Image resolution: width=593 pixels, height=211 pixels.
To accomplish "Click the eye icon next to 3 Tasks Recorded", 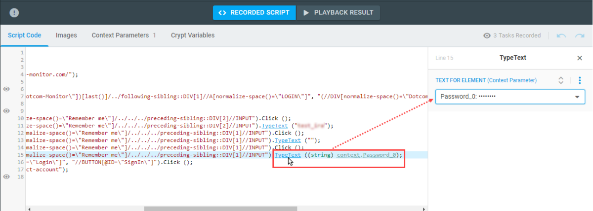I will [487, 35].
